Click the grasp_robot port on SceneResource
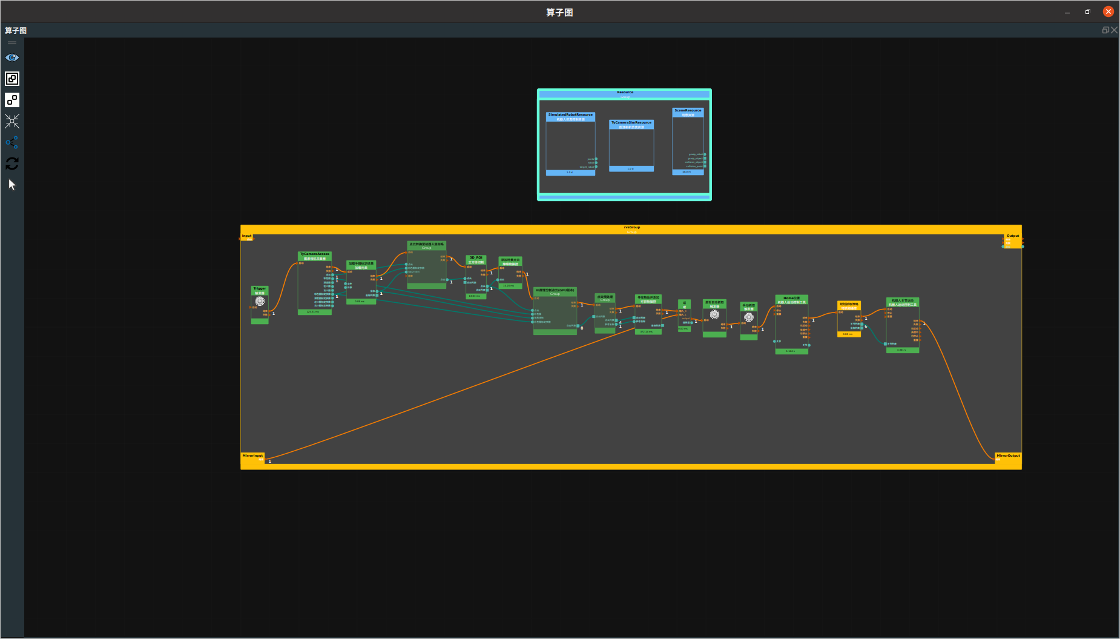This screenshot has width=1120, height=639. 705,154
